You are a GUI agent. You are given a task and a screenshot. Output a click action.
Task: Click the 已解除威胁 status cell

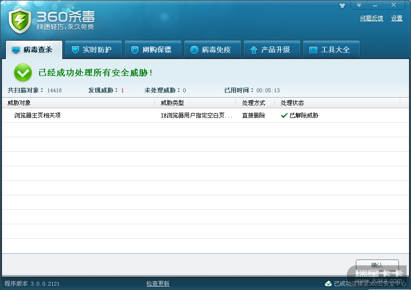[x=300, y=115]
